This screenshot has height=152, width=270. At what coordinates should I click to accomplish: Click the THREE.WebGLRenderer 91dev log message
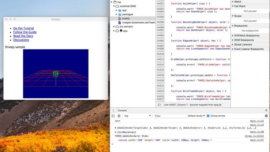point(132,136)
